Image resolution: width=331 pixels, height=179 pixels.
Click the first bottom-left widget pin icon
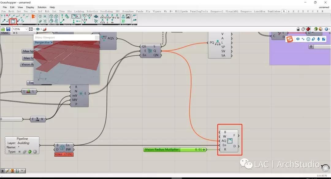click(x=2, y=171)
